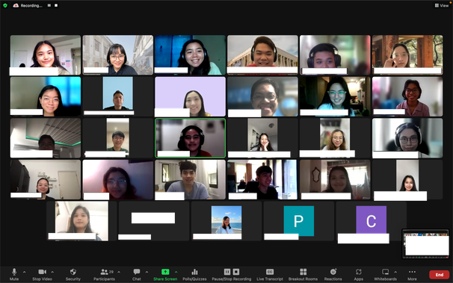The height and width of the screenshot is (283, 453).
Task: Enable Live Transcript captions
Action: (270, 274)
